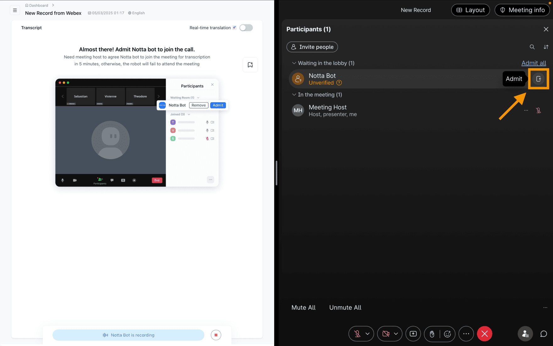
Task: Click the Unverified help question icon
Action: tap(339, 83)
